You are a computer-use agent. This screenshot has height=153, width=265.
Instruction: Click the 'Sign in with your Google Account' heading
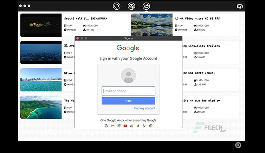click(x=128, y=58)
